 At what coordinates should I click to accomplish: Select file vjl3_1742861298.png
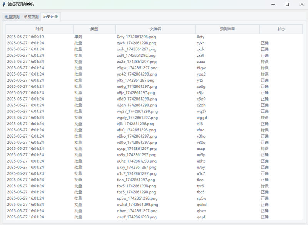[136, 124]
